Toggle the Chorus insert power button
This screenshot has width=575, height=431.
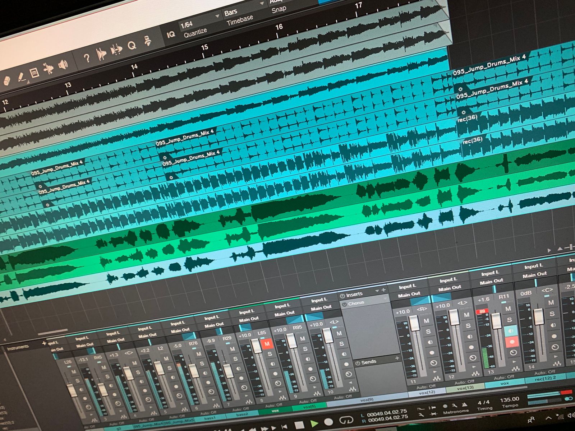[x=345, y=304]
